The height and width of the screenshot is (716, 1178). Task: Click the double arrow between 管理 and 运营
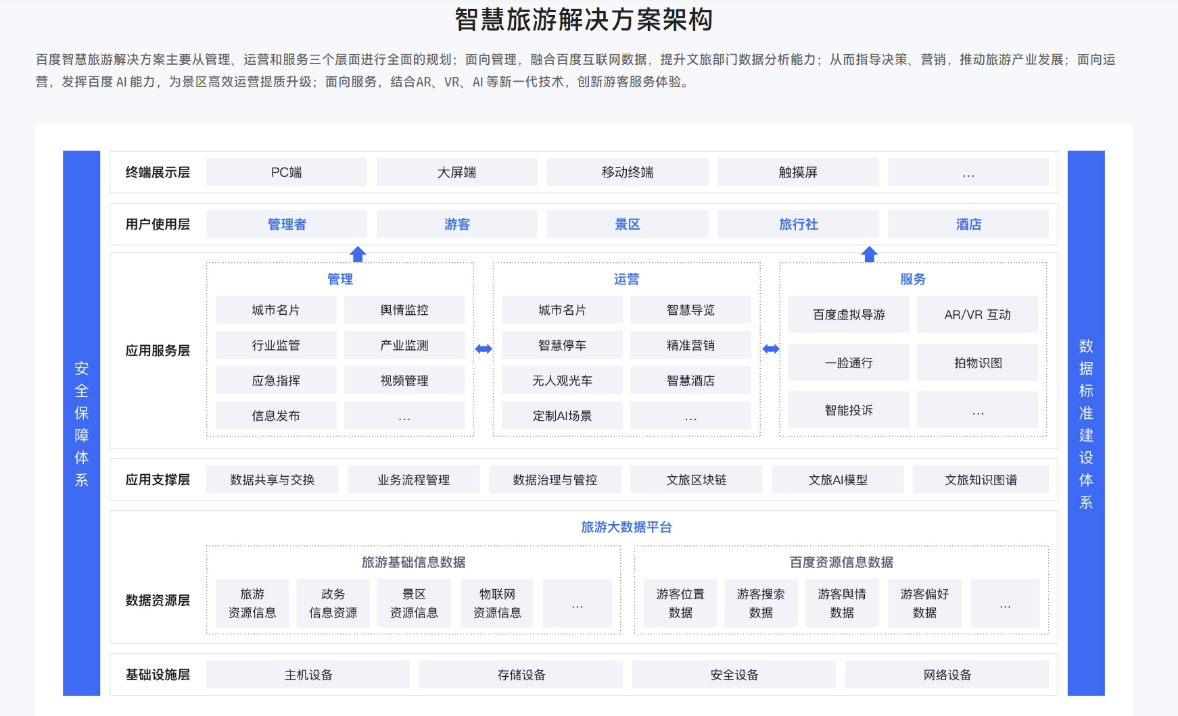pyautogui.click(x=484, y=349)
